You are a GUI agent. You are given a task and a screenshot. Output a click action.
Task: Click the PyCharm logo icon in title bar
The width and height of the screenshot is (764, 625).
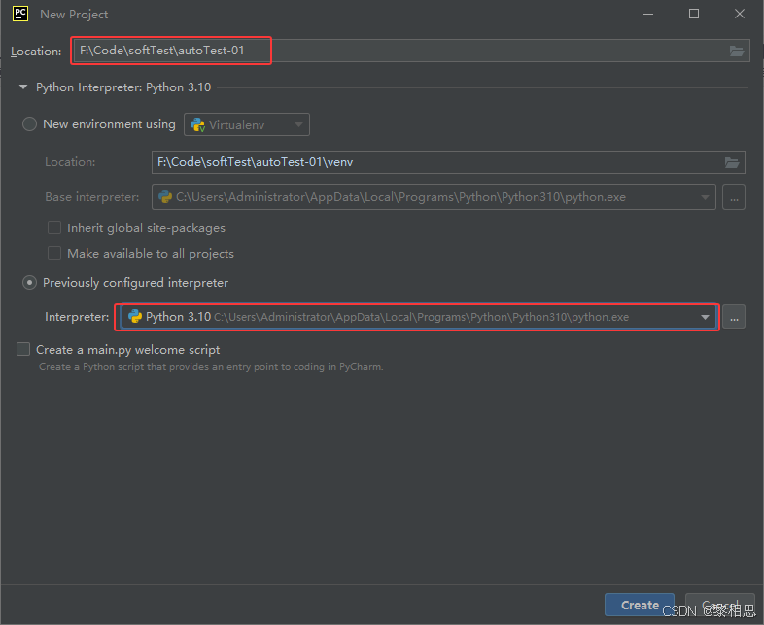20,14
